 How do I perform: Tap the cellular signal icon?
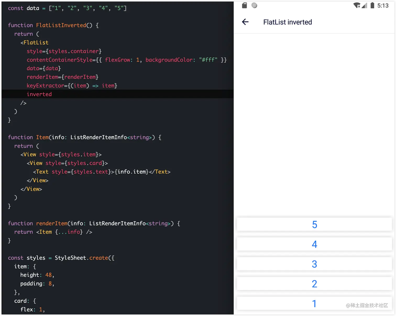coord(364,6)
